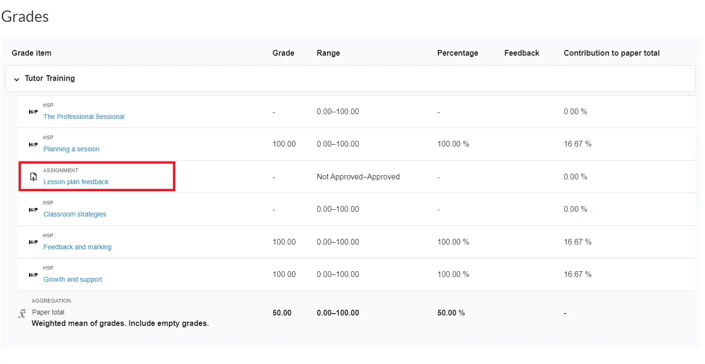Open the Growth and support link
The image size is (705, 364).
pyautogui.click(x=73, y=279)
